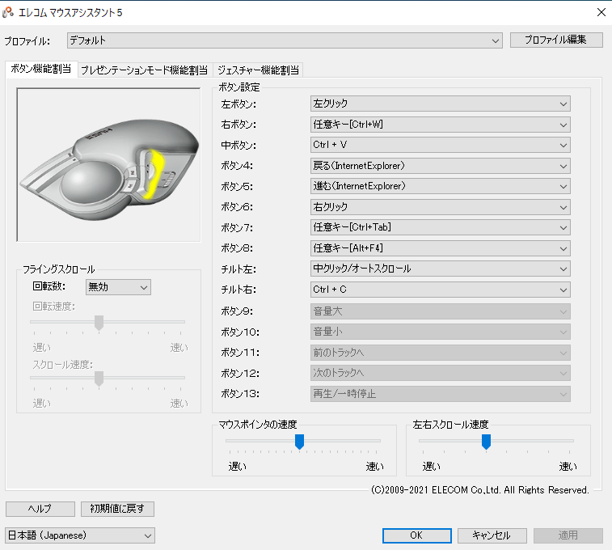Expand the ボタン5 dropdown (進む InternetExplorer)
Image resolution: width=612 pixels, height=550 pixels.
click(x=441, y=186)
